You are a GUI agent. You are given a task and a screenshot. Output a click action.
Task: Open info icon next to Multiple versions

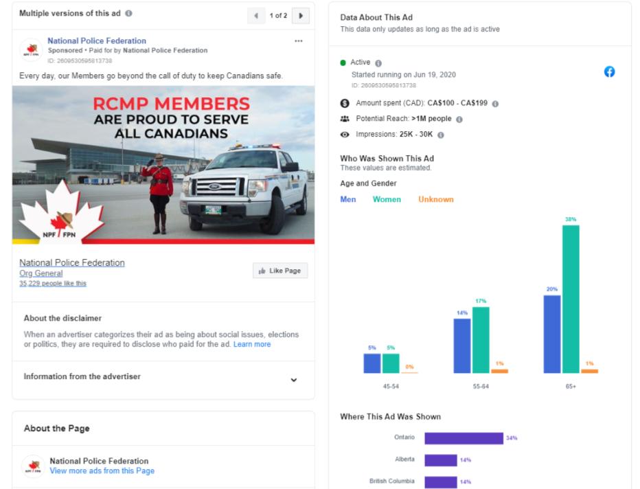128,14
